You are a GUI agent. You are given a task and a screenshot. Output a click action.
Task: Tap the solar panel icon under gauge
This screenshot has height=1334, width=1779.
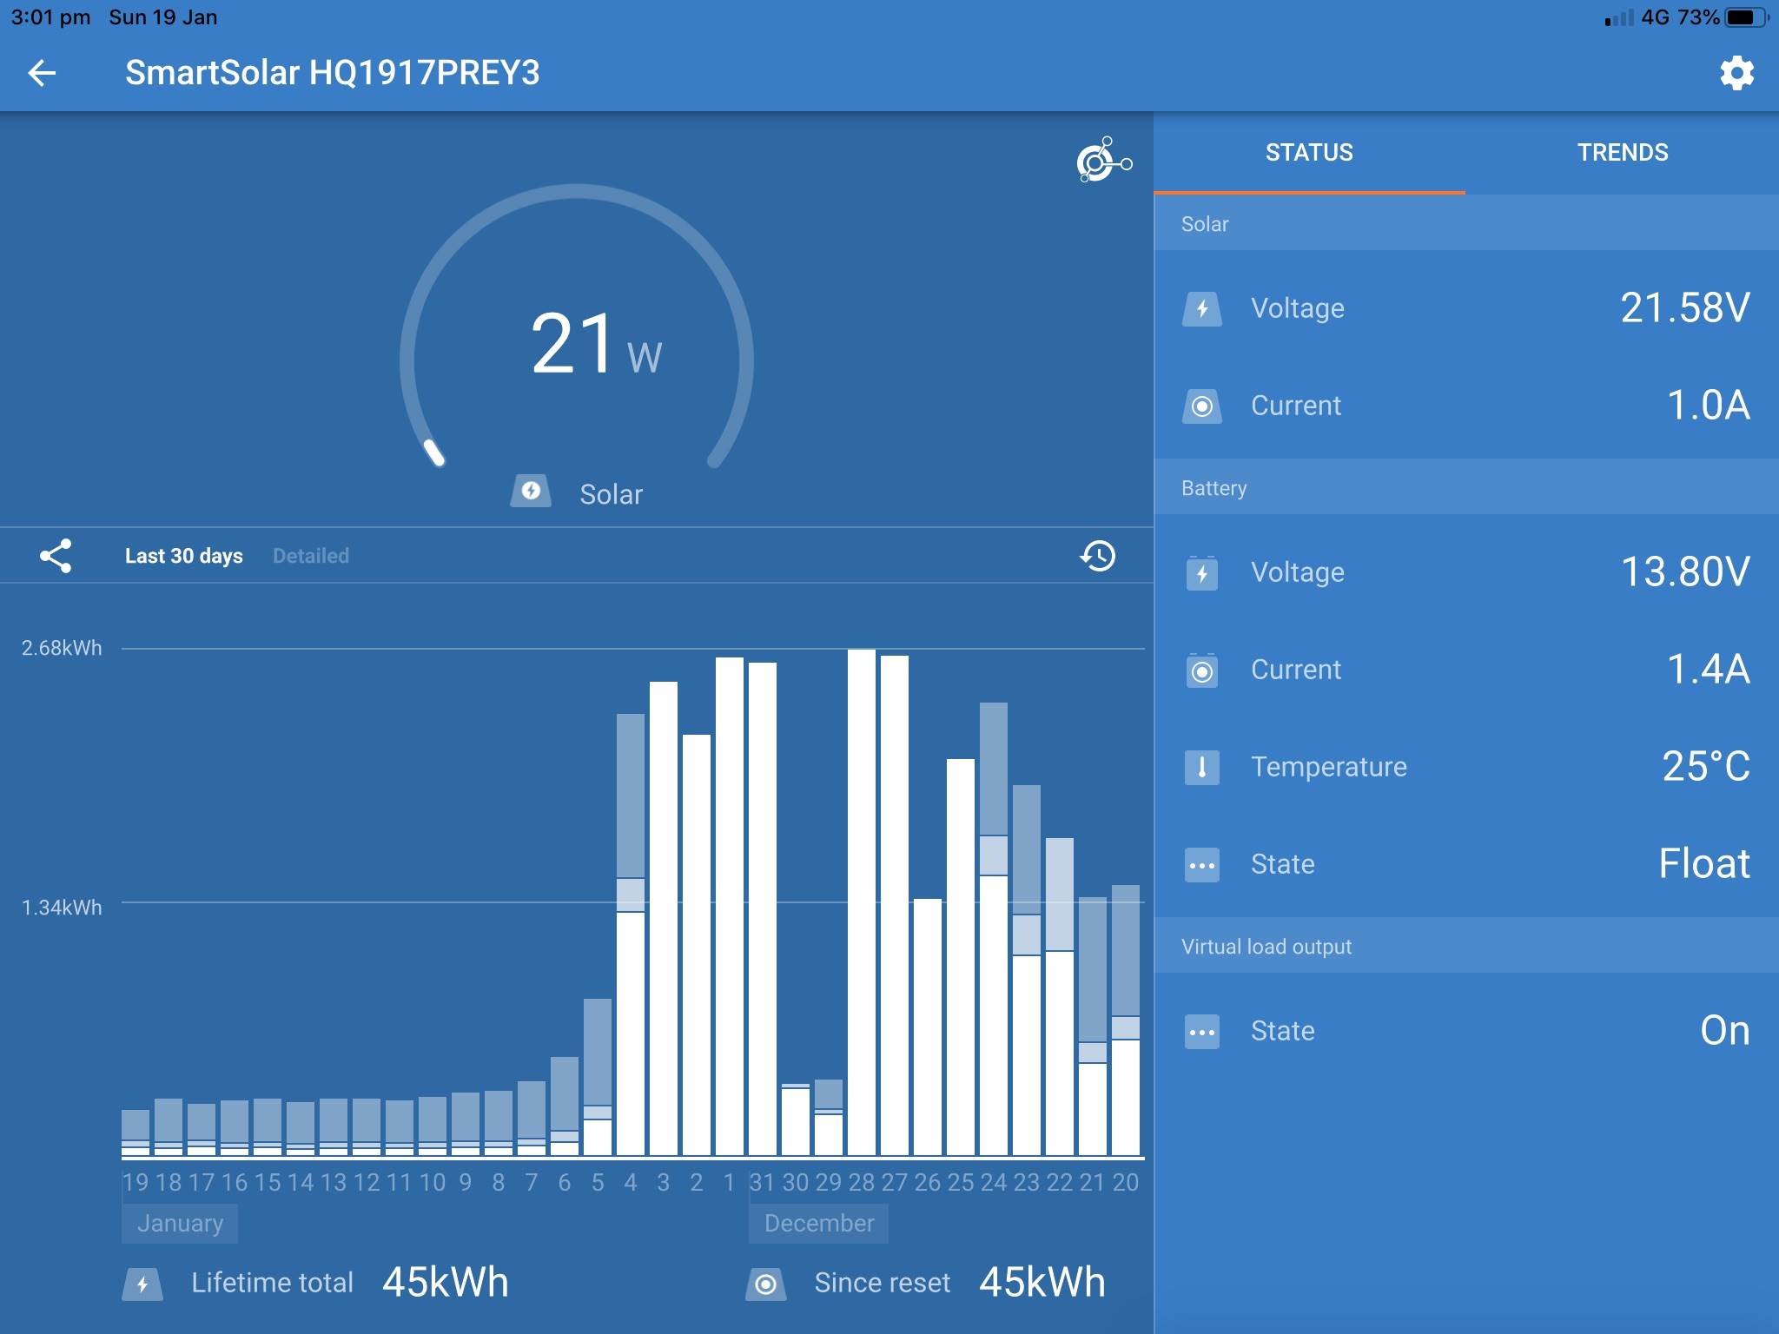coord(531,492)
